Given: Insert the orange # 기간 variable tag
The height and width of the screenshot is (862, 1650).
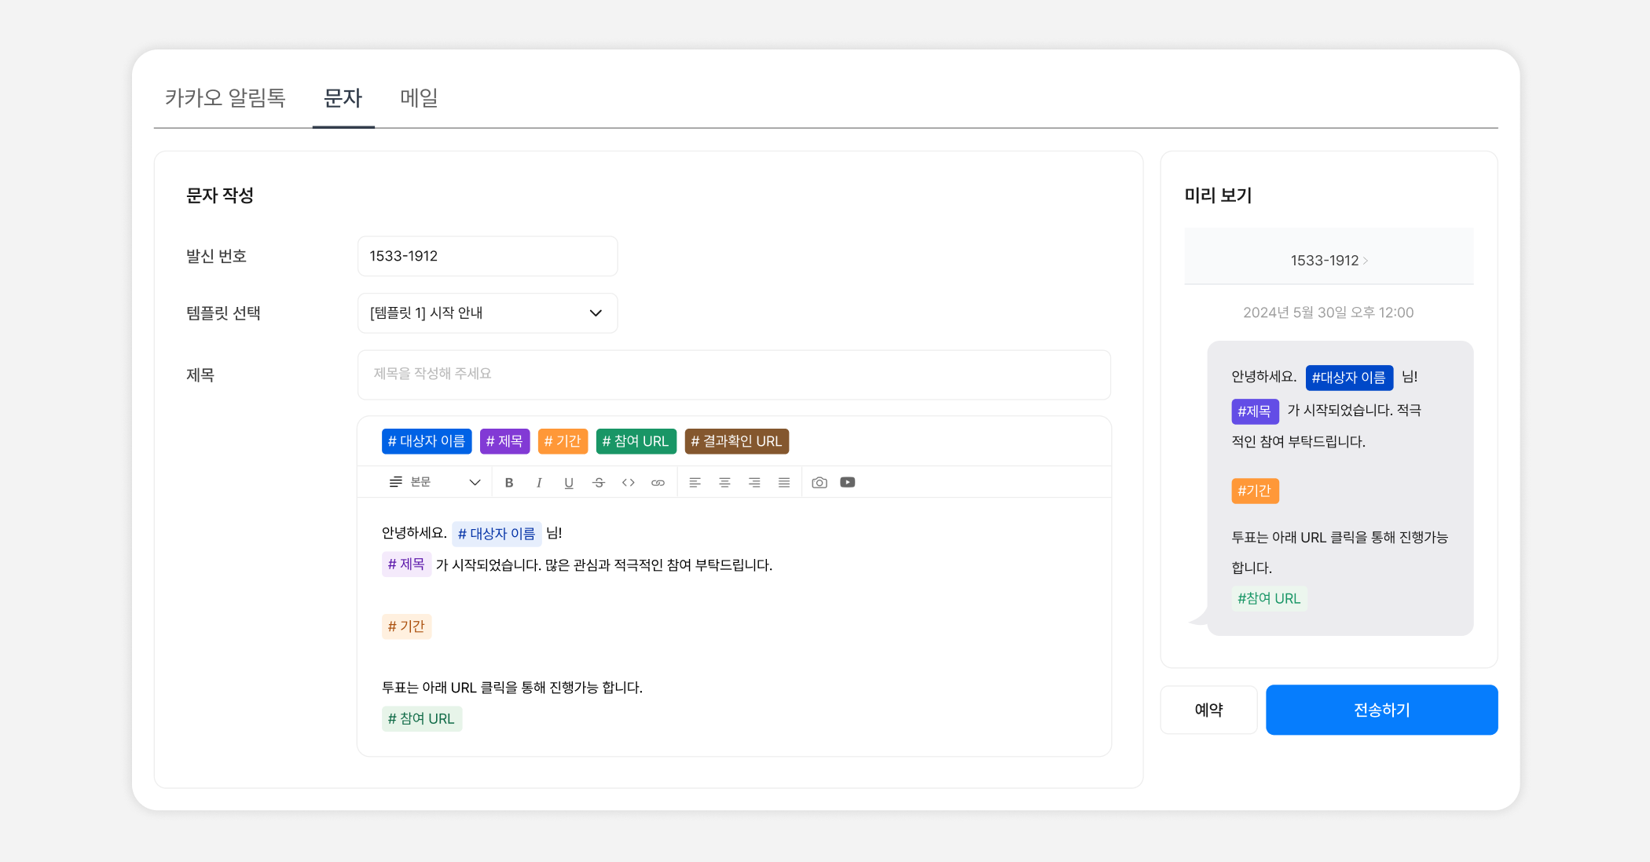Looking at the screenshot, I should (563, 441).
